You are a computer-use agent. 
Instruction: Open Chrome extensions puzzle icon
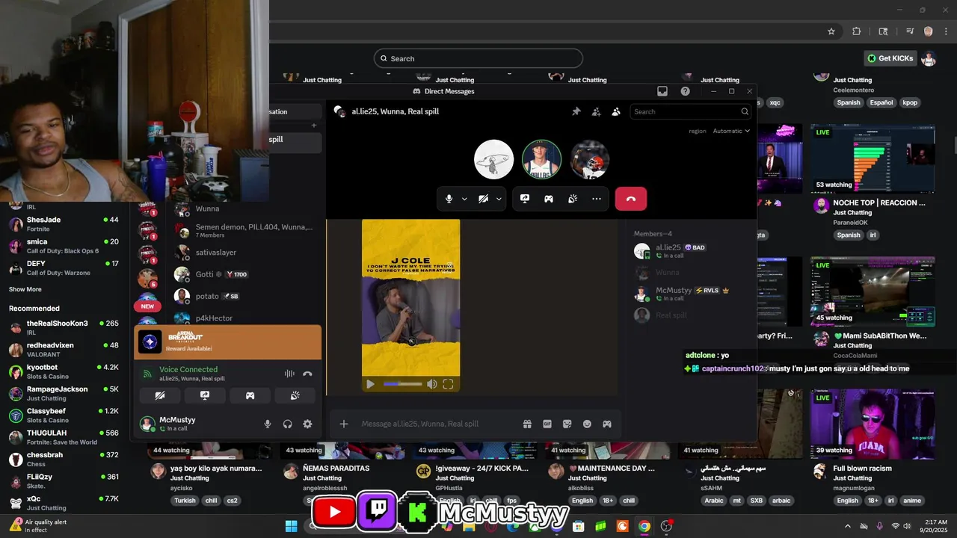pos(857,31)
